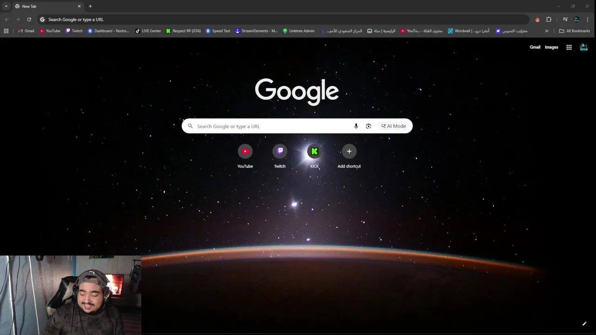Open the All Bookmarks folder
Screen dimensions: 596x335
(x=574, y=31)
